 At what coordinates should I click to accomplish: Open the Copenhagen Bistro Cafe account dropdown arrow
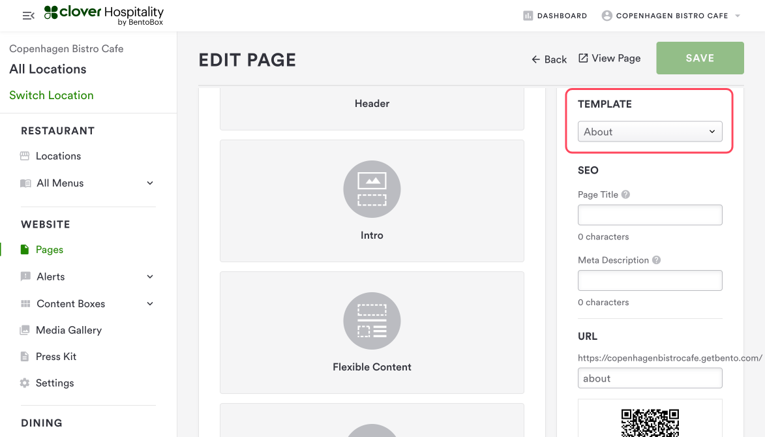click(738, 16)
